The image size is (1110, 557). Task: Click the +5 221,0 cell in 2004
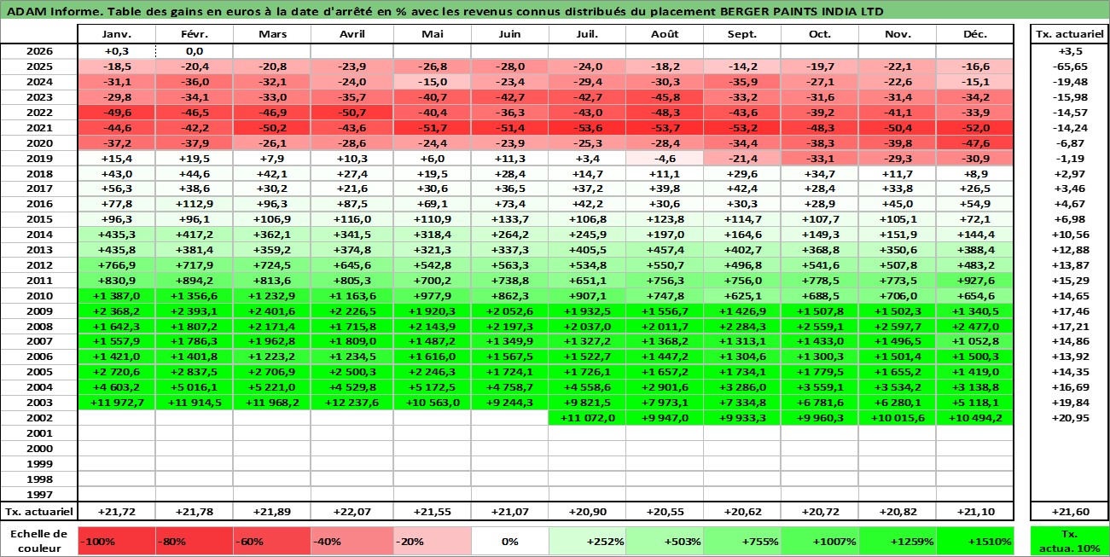click(x=271, y=387)
